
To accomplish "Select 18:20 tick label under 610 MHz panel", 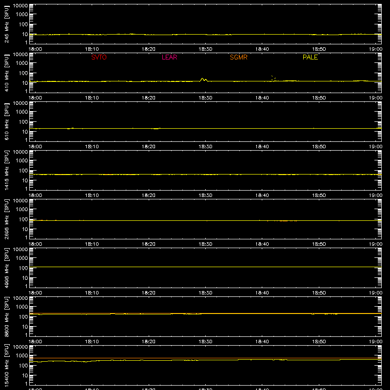I will (149, 147).
